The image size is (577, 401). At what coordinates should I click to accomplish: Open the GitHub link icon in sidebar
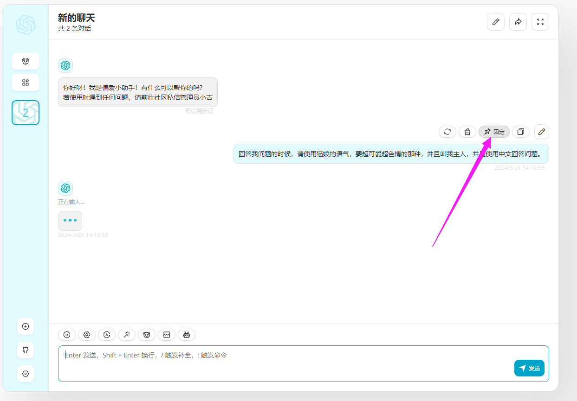tap(26, 350)
